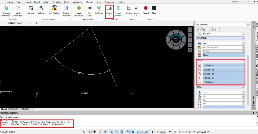Viewport: 258px width, 134px height.
Task: Switch to Sheet2 layout tab
Action: pos(25,109)
